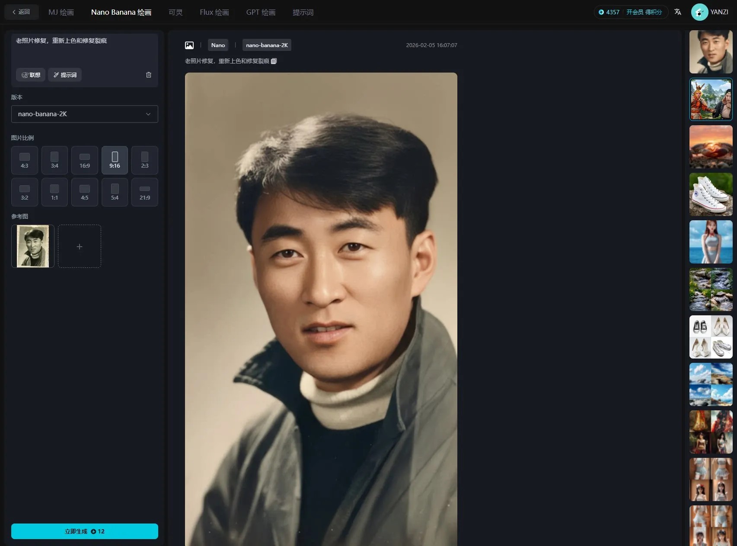Expand the Nano tag filter

point(218,45)
